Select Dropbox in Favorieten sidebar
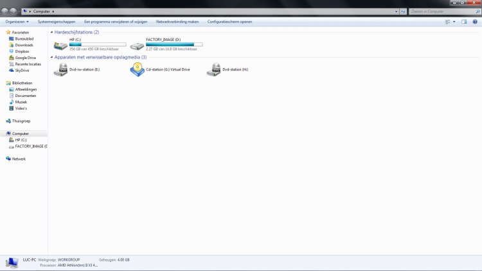 [x=22, y=51]
